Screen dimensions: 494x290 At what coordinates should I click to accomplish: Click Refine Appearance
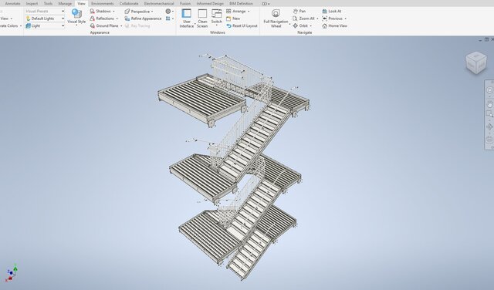point(143,19)
